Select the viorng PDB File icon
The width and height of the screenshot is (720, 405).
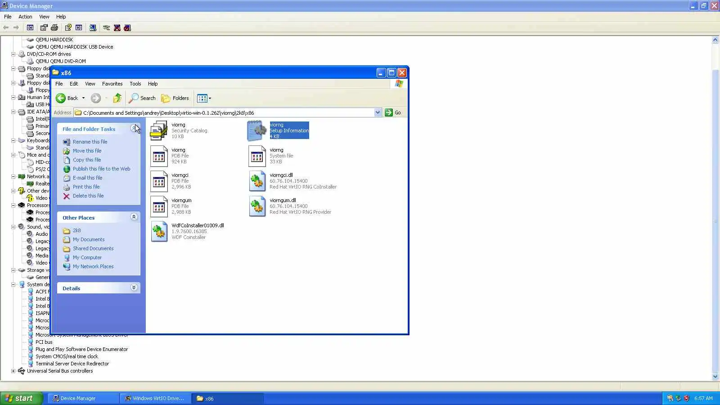coord(159,156)
